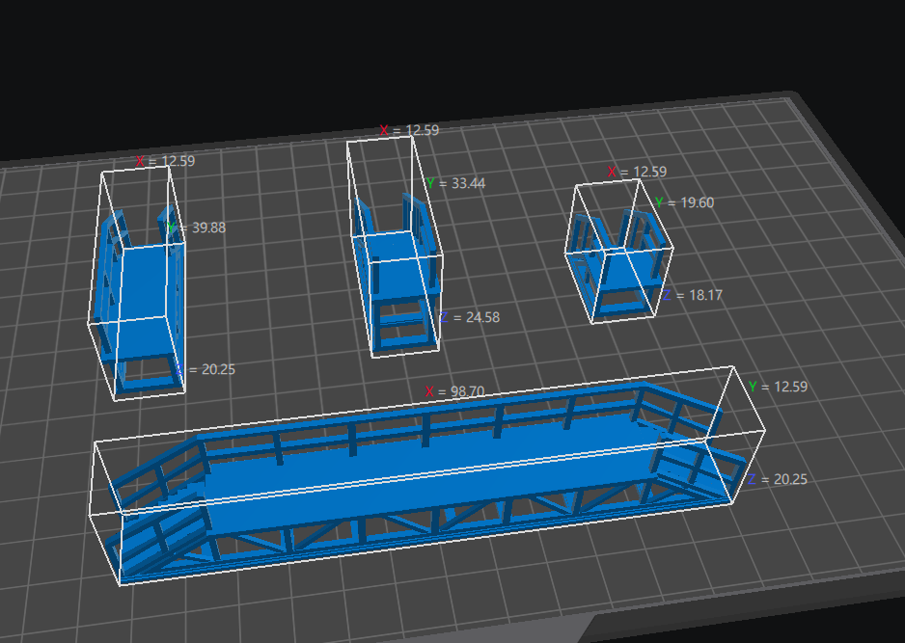Click 'X = 12.59' above the Y = 19.60 model

point(637,172)
